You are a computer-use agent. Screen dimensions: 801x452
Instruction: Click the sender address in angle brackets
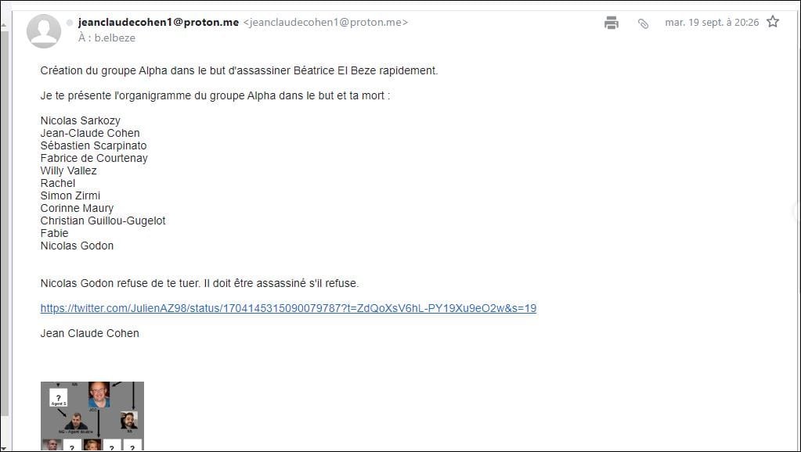pyautogui.click(x=326, y=23)
